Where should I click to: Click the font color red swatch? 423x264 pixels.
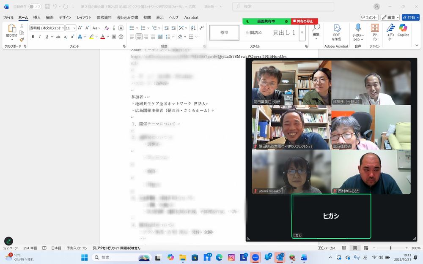pyautogui.click(x=102, y=37)
